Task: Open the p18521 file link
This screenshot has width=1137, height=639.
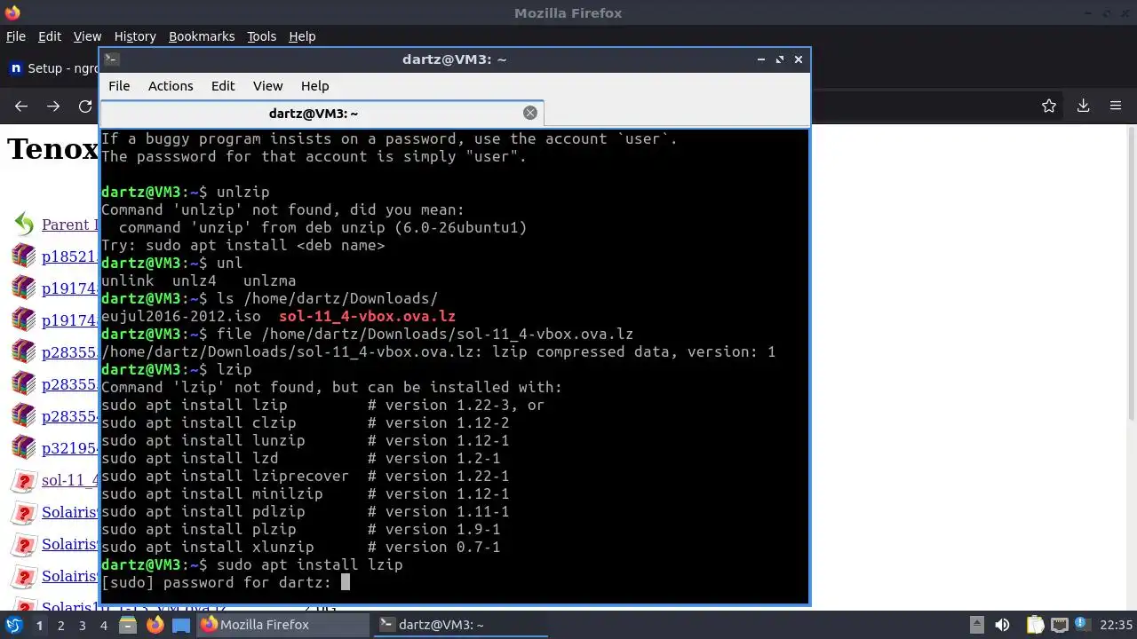Action: (x=69, y=257)
